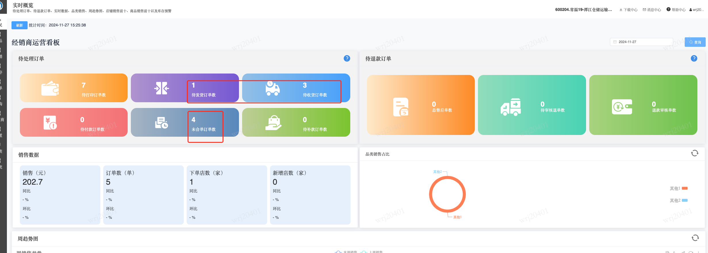Viewport: 708px width, 253px height.
Task: Click the 刷新 refresh button
Action: pos(20,25)
